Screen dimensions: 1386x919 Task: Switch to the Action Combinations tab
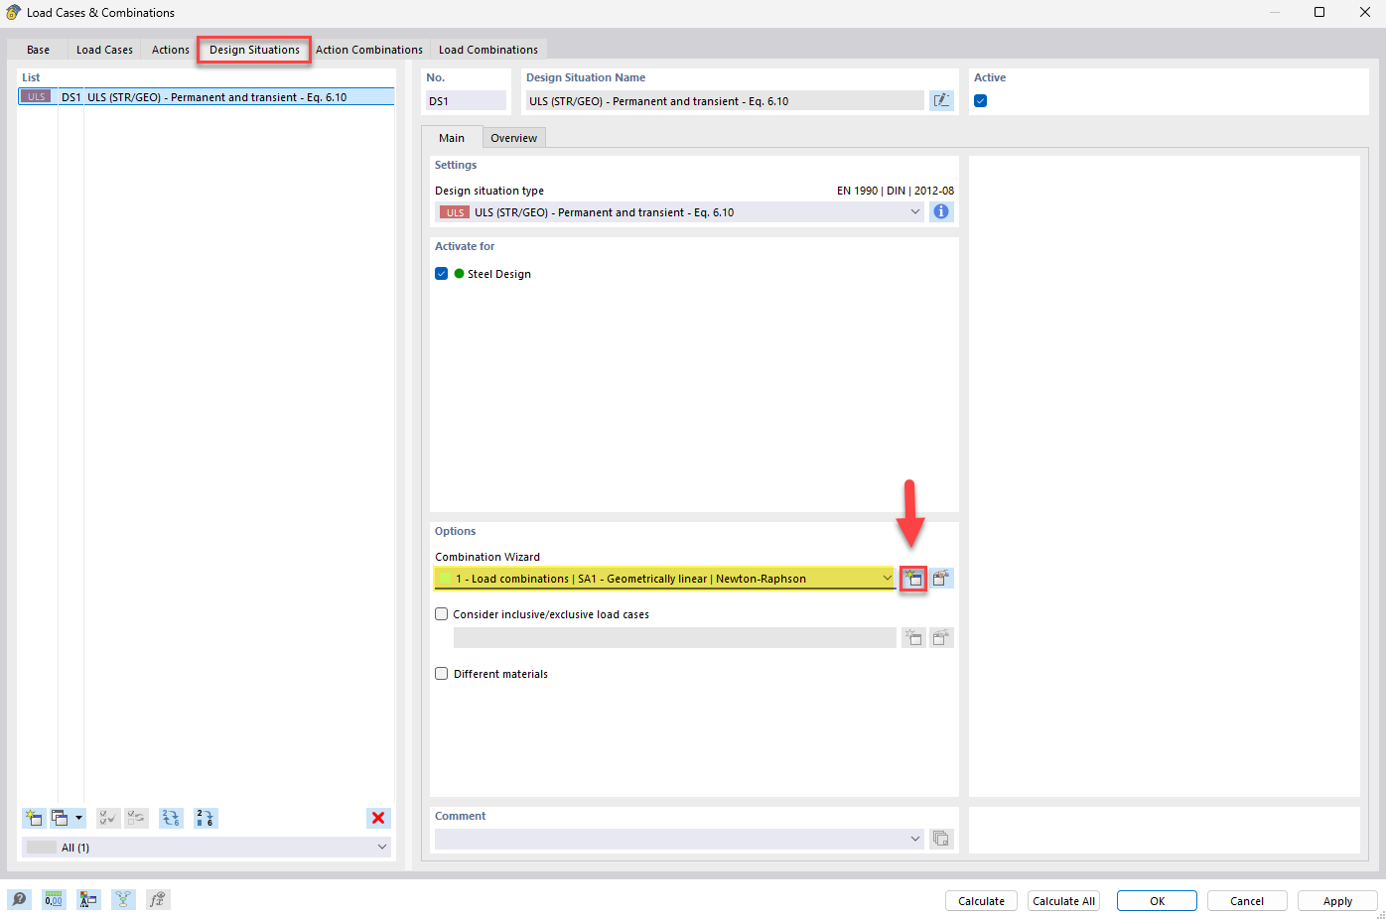pos(368,49)
